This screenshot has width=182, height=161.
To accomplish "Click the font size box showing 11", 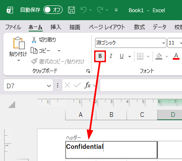I will point(175,43).
